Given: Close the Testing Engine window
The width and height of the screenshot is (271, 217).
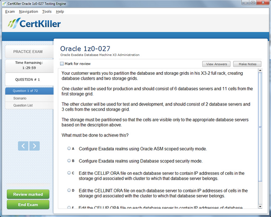Looking at the screenshot, I should (263, 3).
